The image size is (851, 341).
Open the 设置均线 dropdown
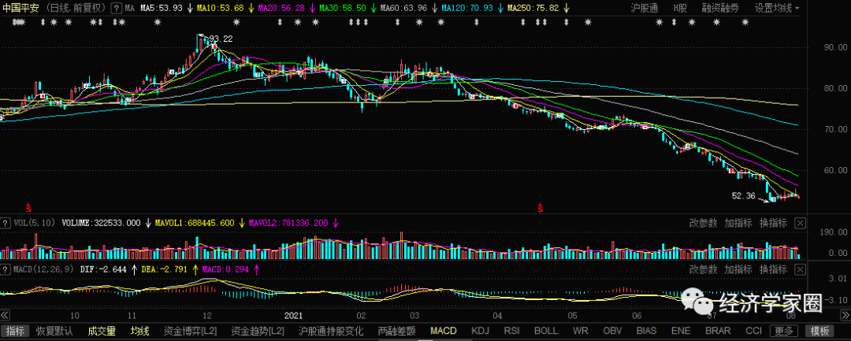pos(776,8)
